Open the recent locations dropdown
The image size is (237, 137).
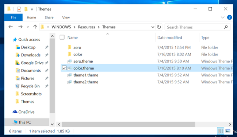pyautogui.click(x=28, y=27)
